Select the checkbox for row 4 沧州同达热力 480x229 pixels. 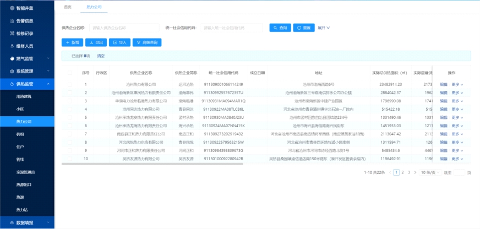coord(70,109)
